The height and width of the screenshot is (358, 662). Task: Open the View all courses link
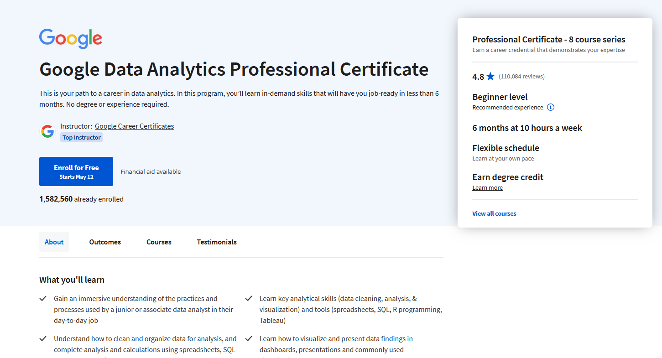494,213
